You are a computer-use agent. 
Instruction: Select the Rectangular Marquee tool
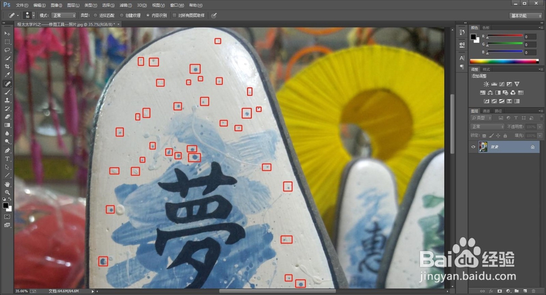[7, 42]
